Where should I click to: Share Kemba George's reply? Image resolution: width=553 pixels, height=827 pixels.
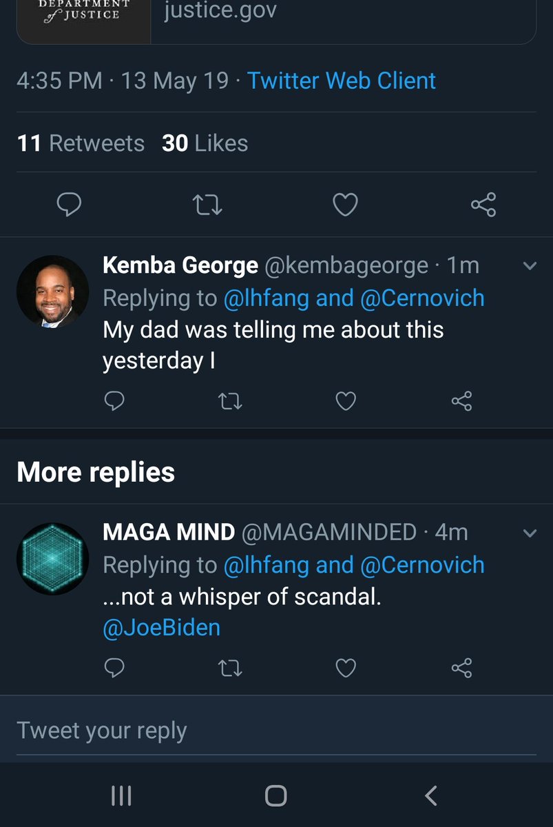pyautogui.click(x=461, y=400)
